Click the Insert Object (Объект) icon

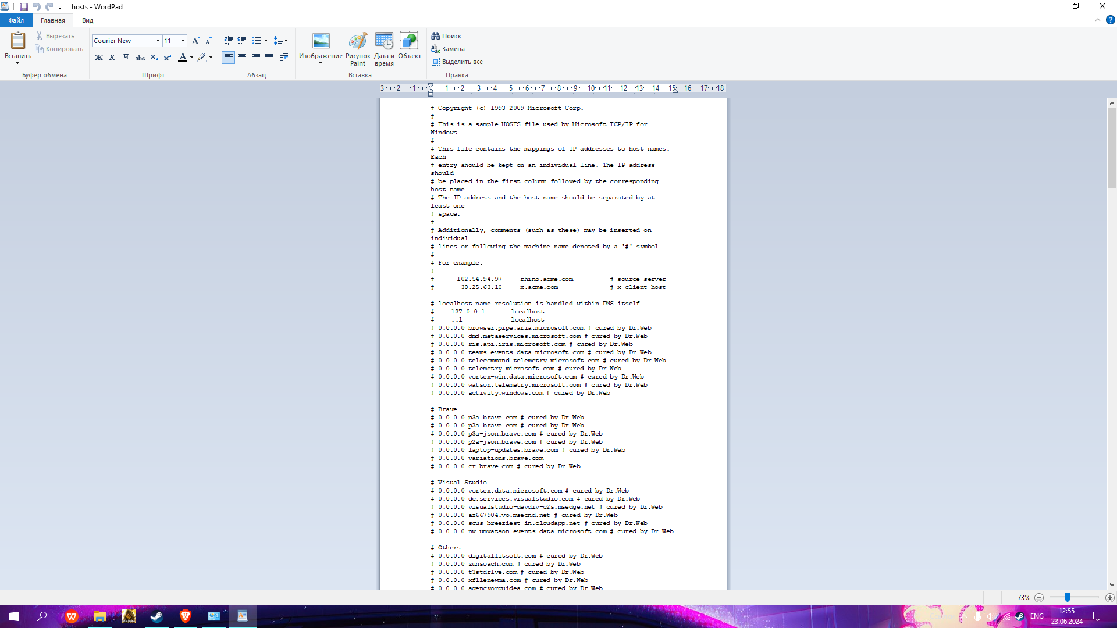[x=409, y=42]
